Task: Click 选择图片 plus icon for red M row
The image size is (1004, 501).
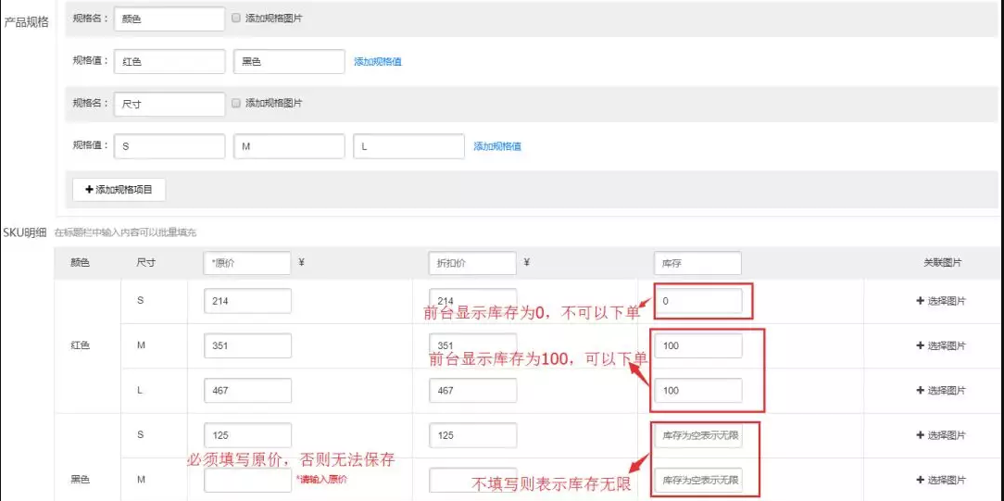Action: click(920, 345)
